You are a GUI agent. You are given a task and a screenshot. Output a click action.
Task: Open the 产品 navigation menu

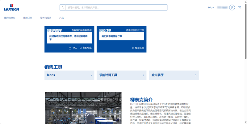pos(61,18)
